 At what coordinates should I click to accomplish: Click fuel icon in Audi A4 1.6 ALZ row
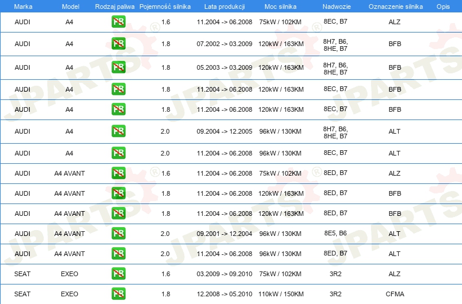pos(118,22)
